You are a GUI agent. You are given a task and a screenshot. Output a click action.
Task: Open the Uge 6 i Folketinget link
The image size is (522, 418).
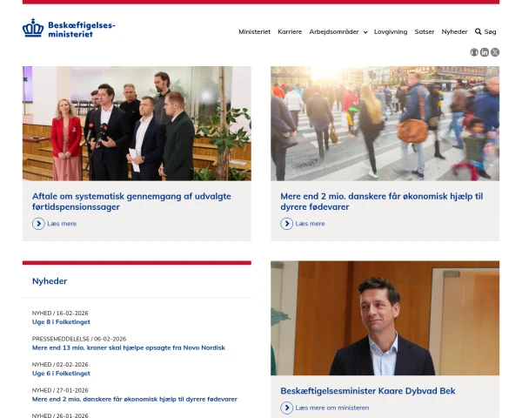(x=61, y=374)
